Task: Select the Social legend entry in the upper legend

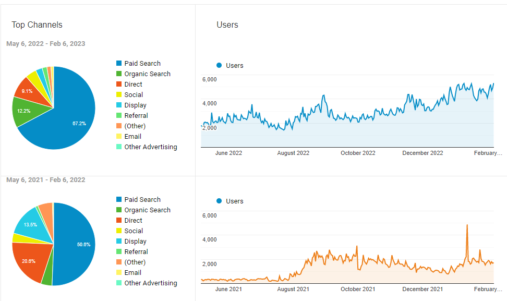Action: (x=134, y=95)
